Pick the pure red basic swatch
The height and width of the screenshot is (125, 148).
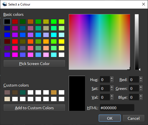click(15, 41)
